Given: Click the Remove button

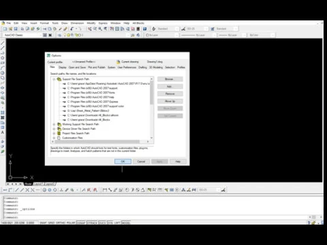Looking at the screenshot, I should pyautogui.click(x=170, y=94).
